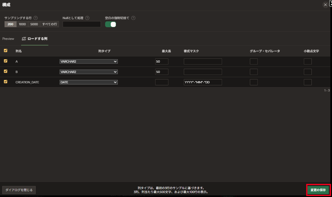Expand the DATE type dropdown for CREATION_DATE

point(88,82)
